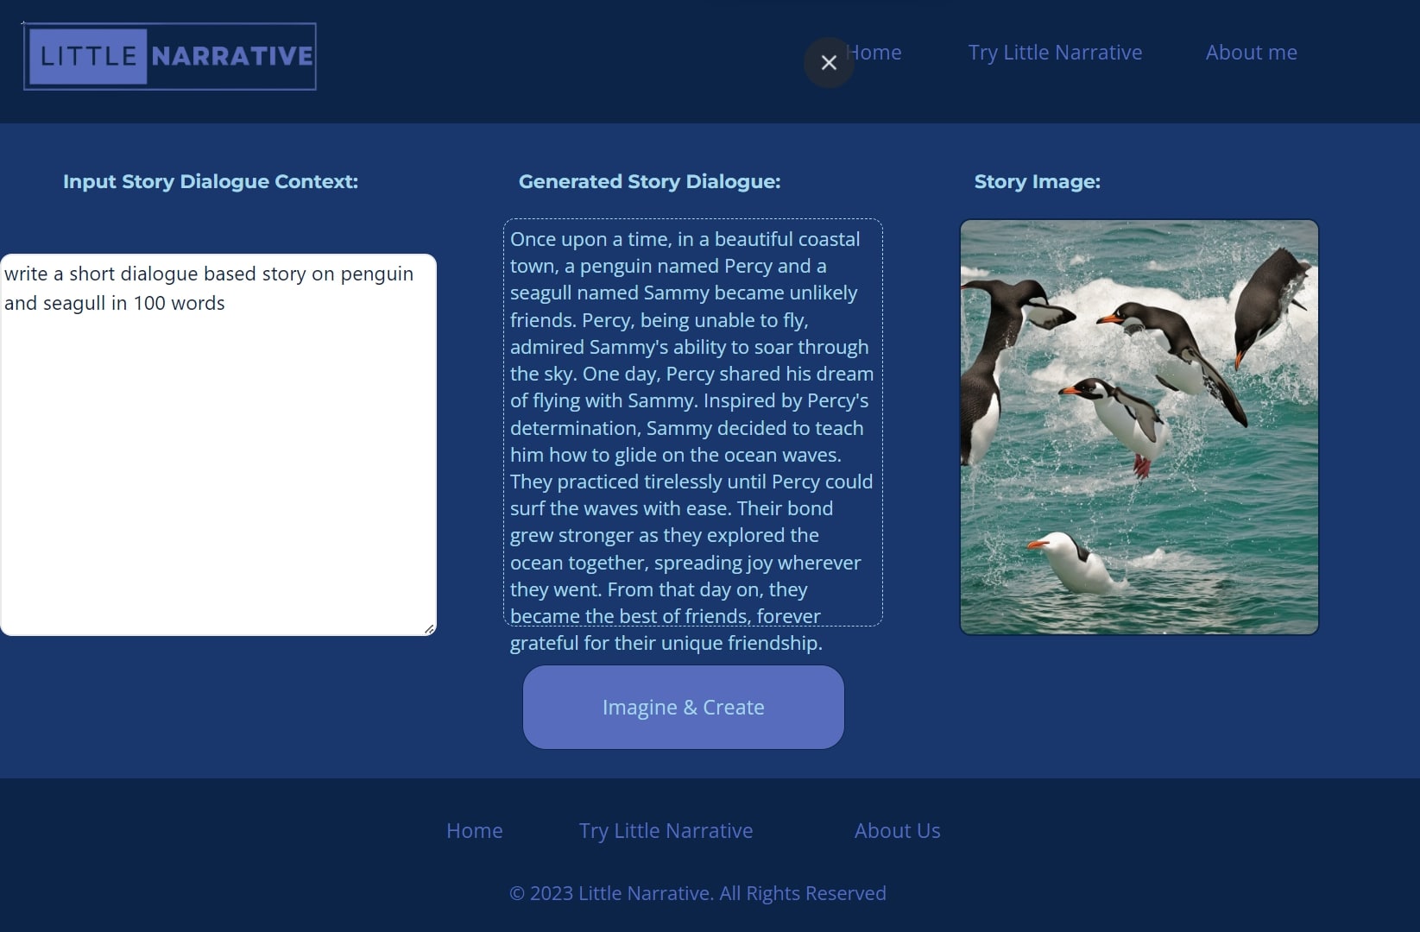Click the 'Story Image:' heading
This screenshot has height=932, width=1420.
tap(1037, 181)
